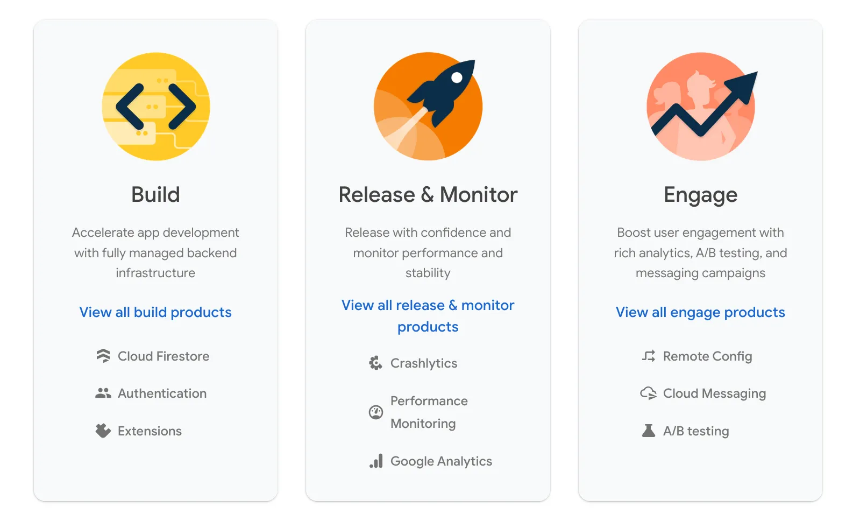Open the Cloud Messaging product link
867x521 pixels.
[715, 393]
